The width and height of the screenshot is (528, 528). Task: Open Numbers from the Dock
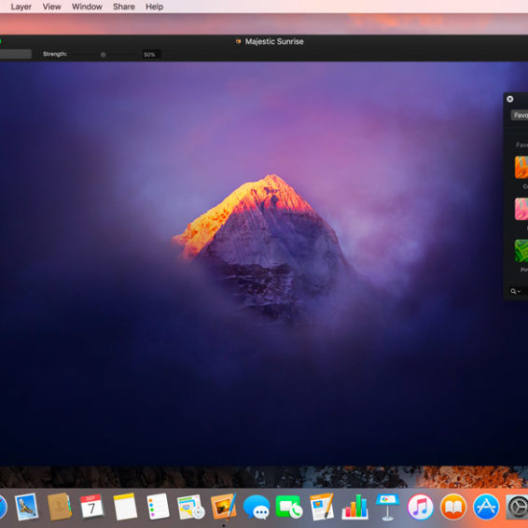[x=354, y=507]
